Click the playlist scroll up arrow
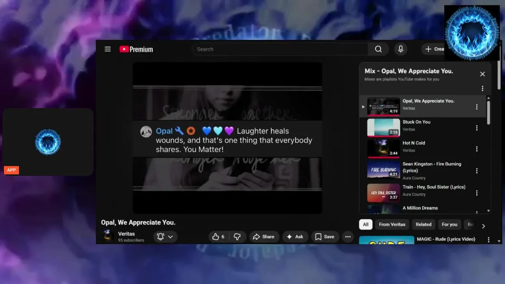Screen dimensions: 505x284 488,98
